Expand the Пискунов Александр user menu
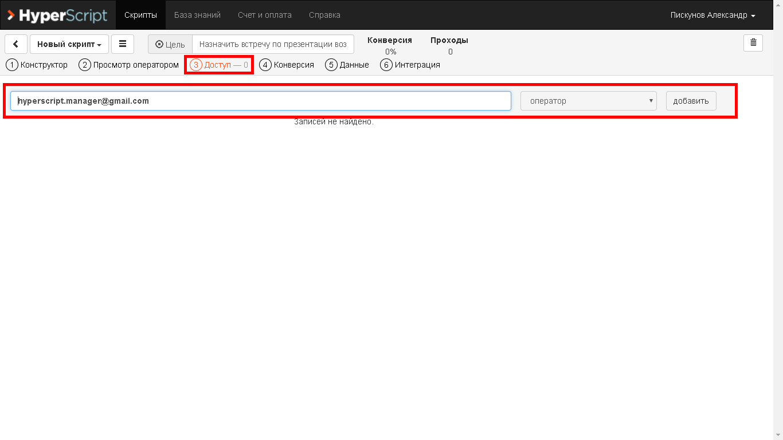This screenshot has width=783, height=440. pyautogui.click(x=712, y=15)
